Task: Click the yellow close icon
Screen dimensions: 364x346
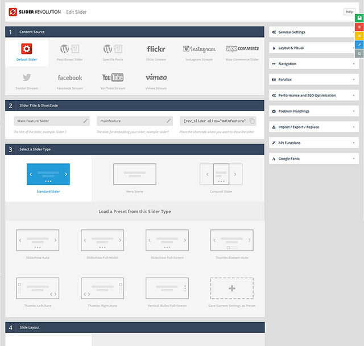Action: [x=359, y=36]
